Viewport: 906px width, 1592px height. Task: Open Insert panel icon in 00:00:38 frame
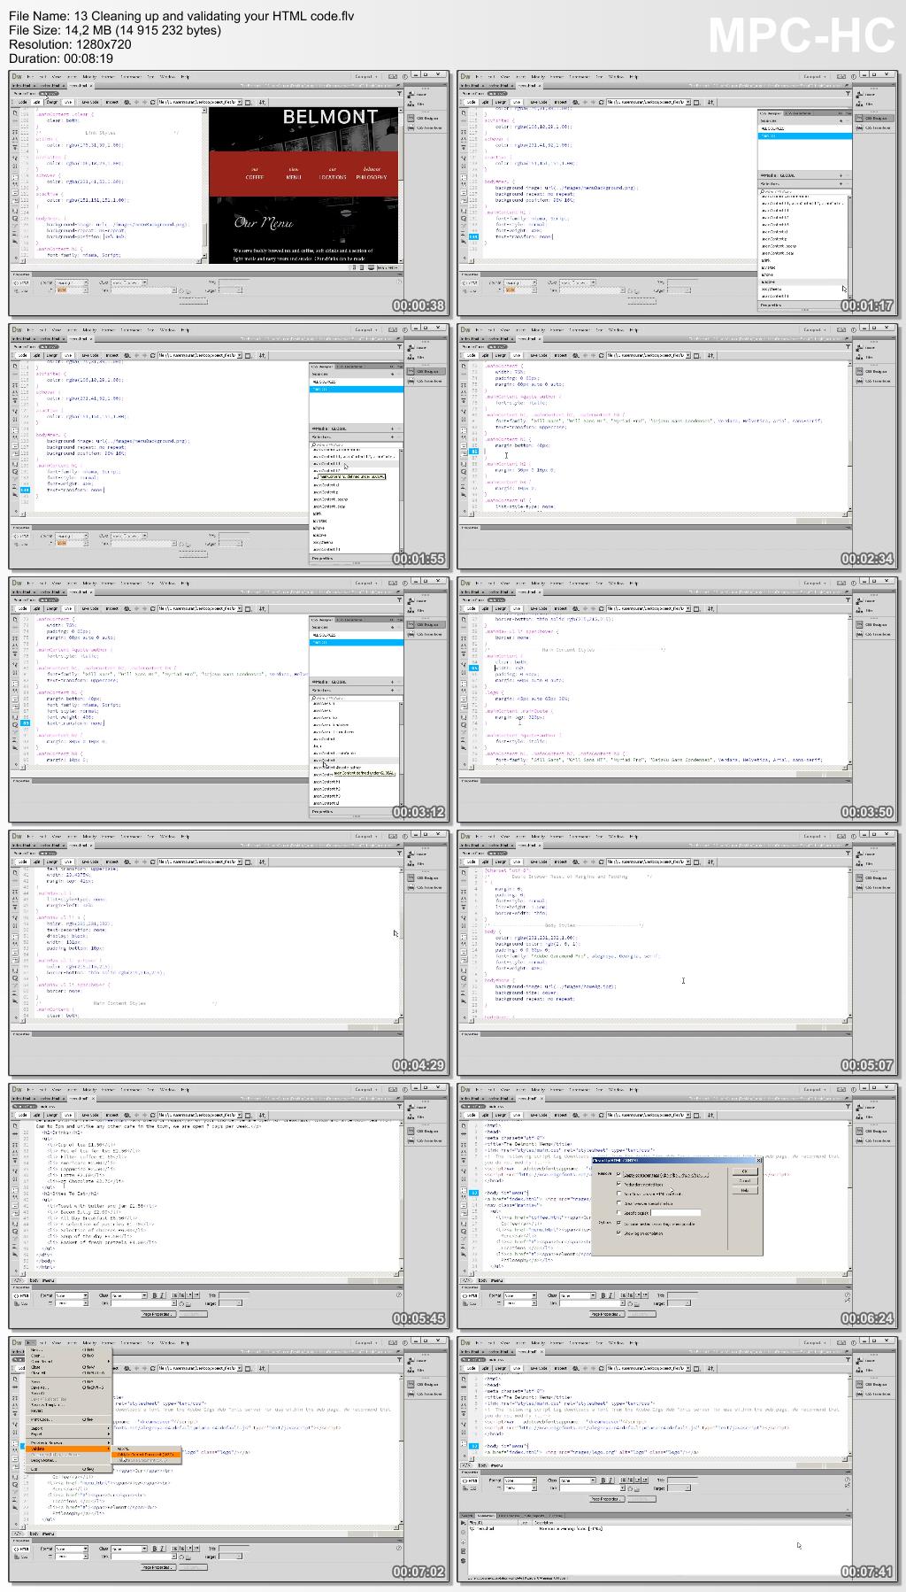pos(411,95)
